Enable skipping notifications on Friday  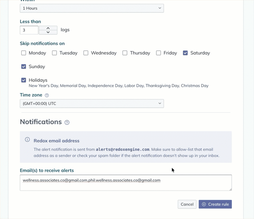[x=158, y=53]
